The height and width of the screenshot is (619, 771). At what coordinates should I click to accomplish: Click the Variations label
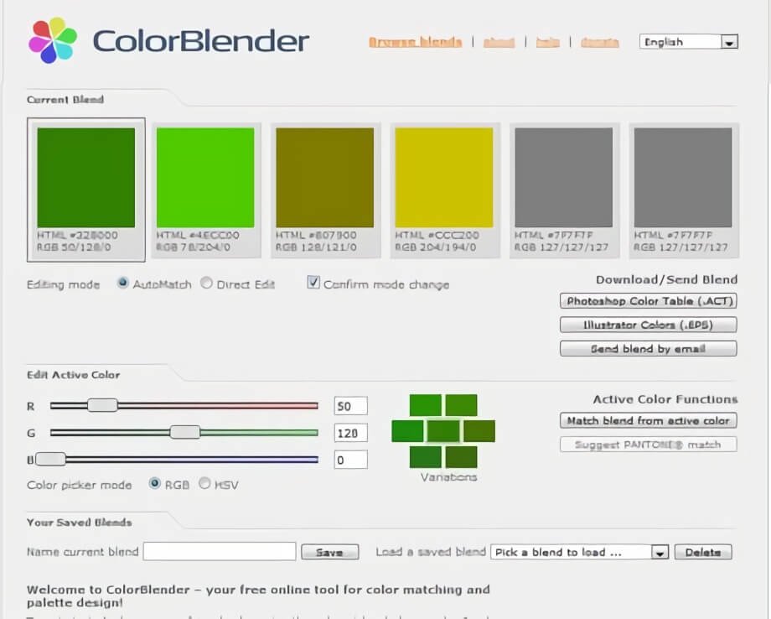click(x=449, y=476)
